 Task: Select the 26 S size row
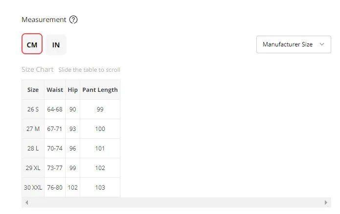click(33, 109)
